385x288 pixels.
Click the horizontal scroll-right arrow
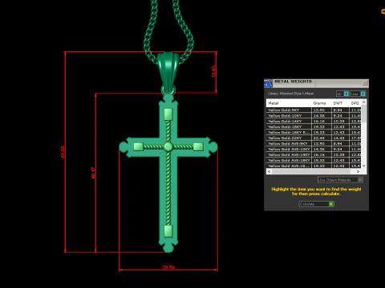click(359, 171)
